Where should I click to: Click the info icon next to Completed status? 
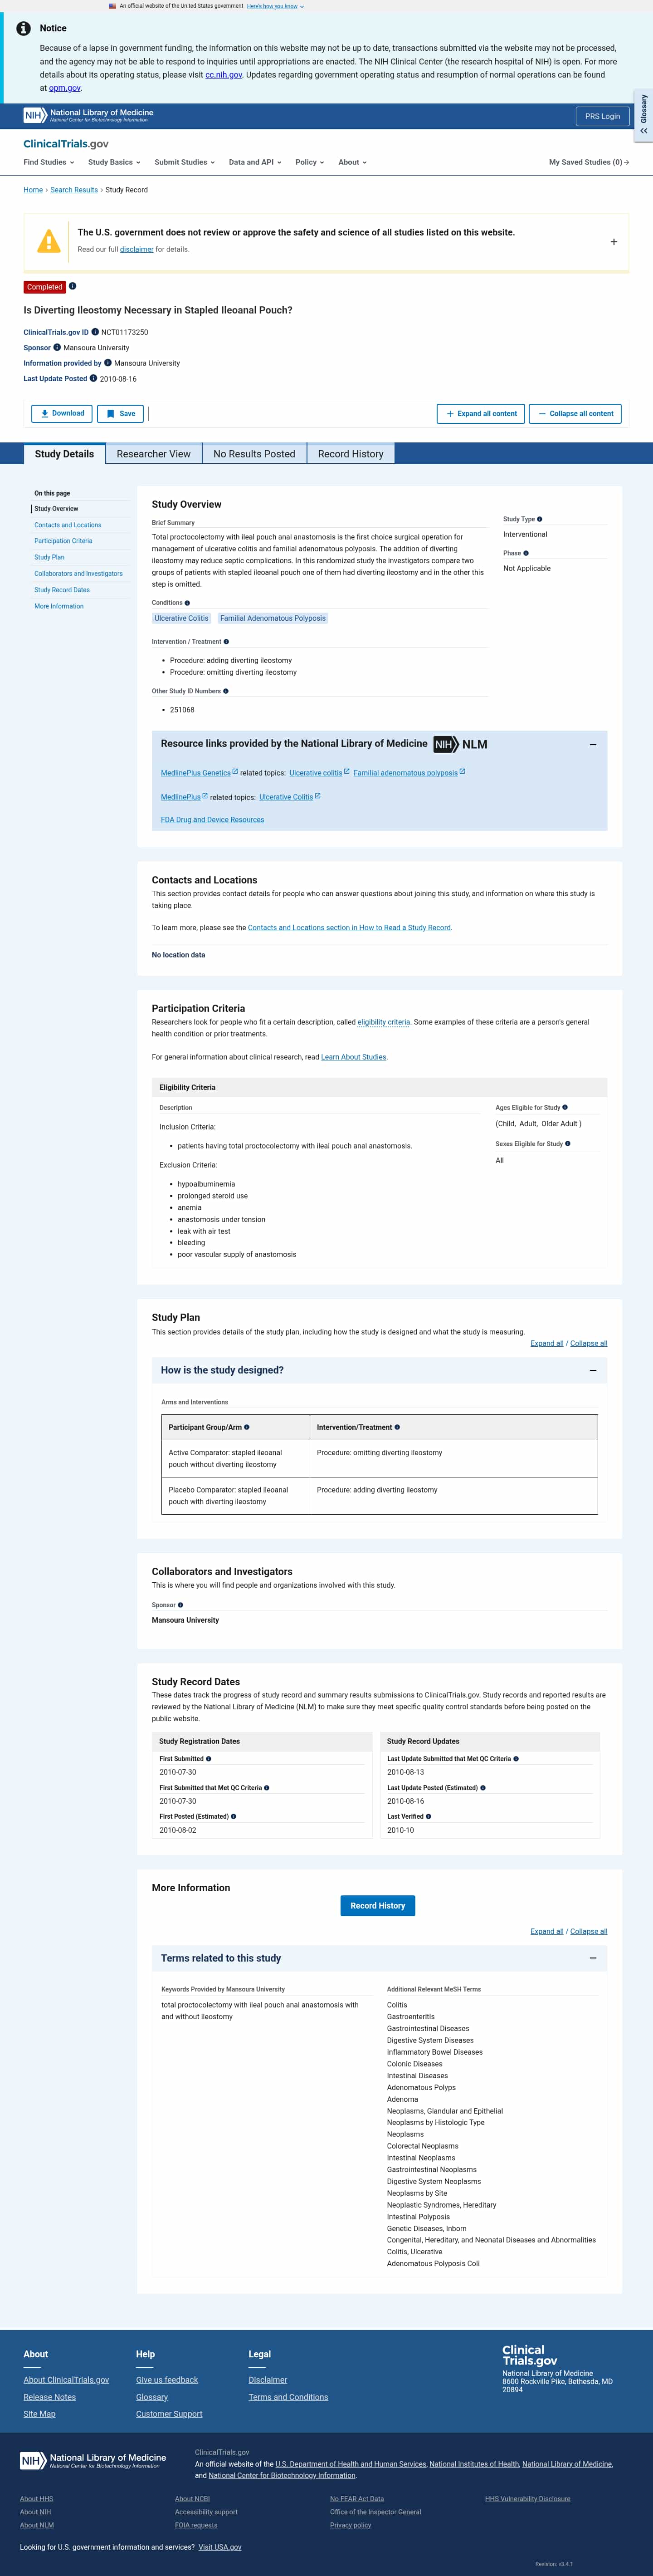(x=72, y=287)
